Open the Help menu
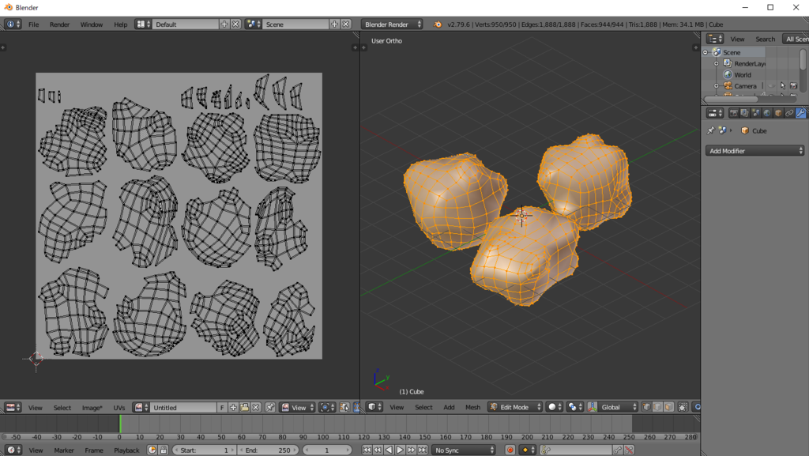Screen dimensions: 809x456 click(120, 24)
